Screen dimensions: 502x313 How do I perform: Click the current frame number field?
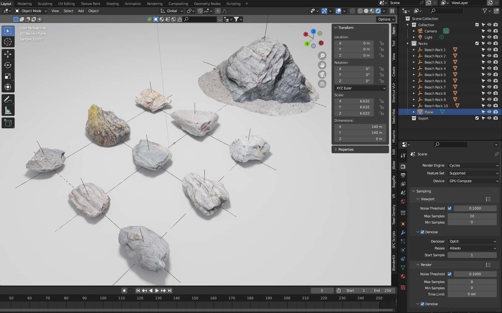click(x=322, y=291)
